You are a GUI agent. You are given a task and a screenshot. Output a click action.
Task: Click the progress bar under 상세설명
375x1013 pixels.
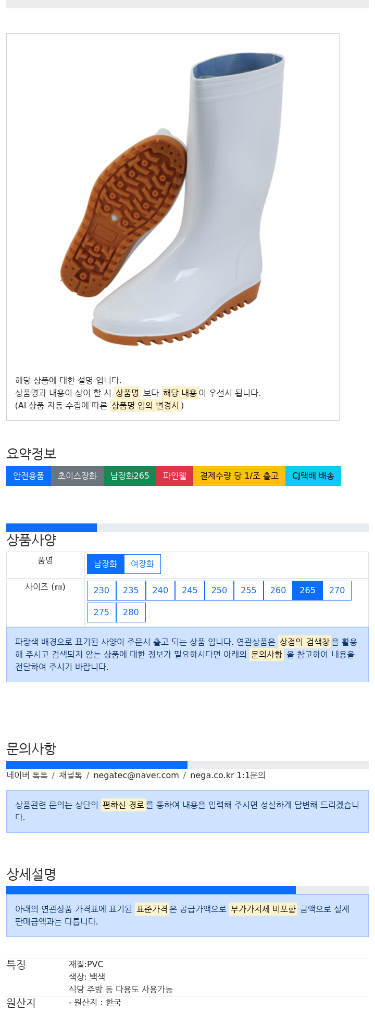coord(187,890)
